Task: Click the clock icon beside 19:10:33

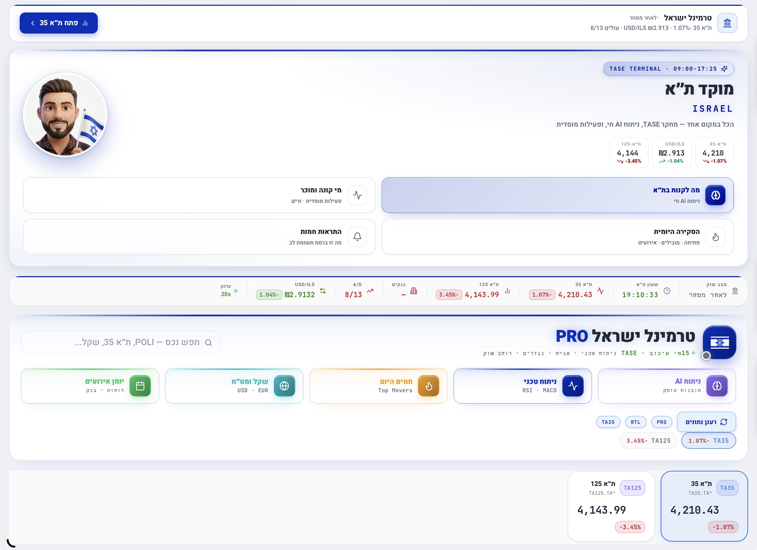Action: [667, 291]
